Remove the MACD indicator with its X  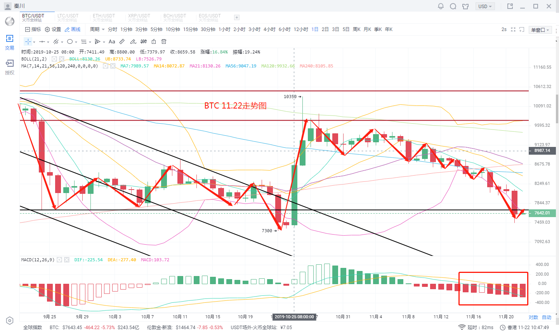tap(66, 260)
